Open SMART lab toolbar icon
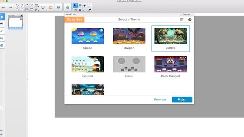The width and height of the screenshot is (244, 137). point(67,8)
